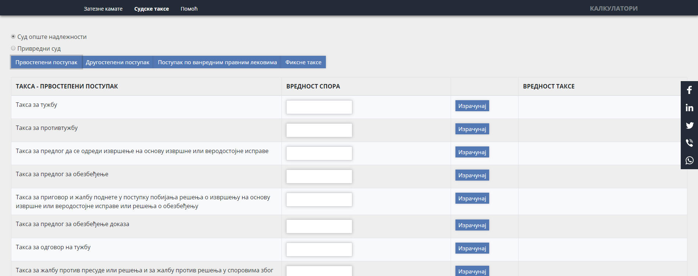Open 'Поступак по ванредним правним лековима' tab

(217, 62)
